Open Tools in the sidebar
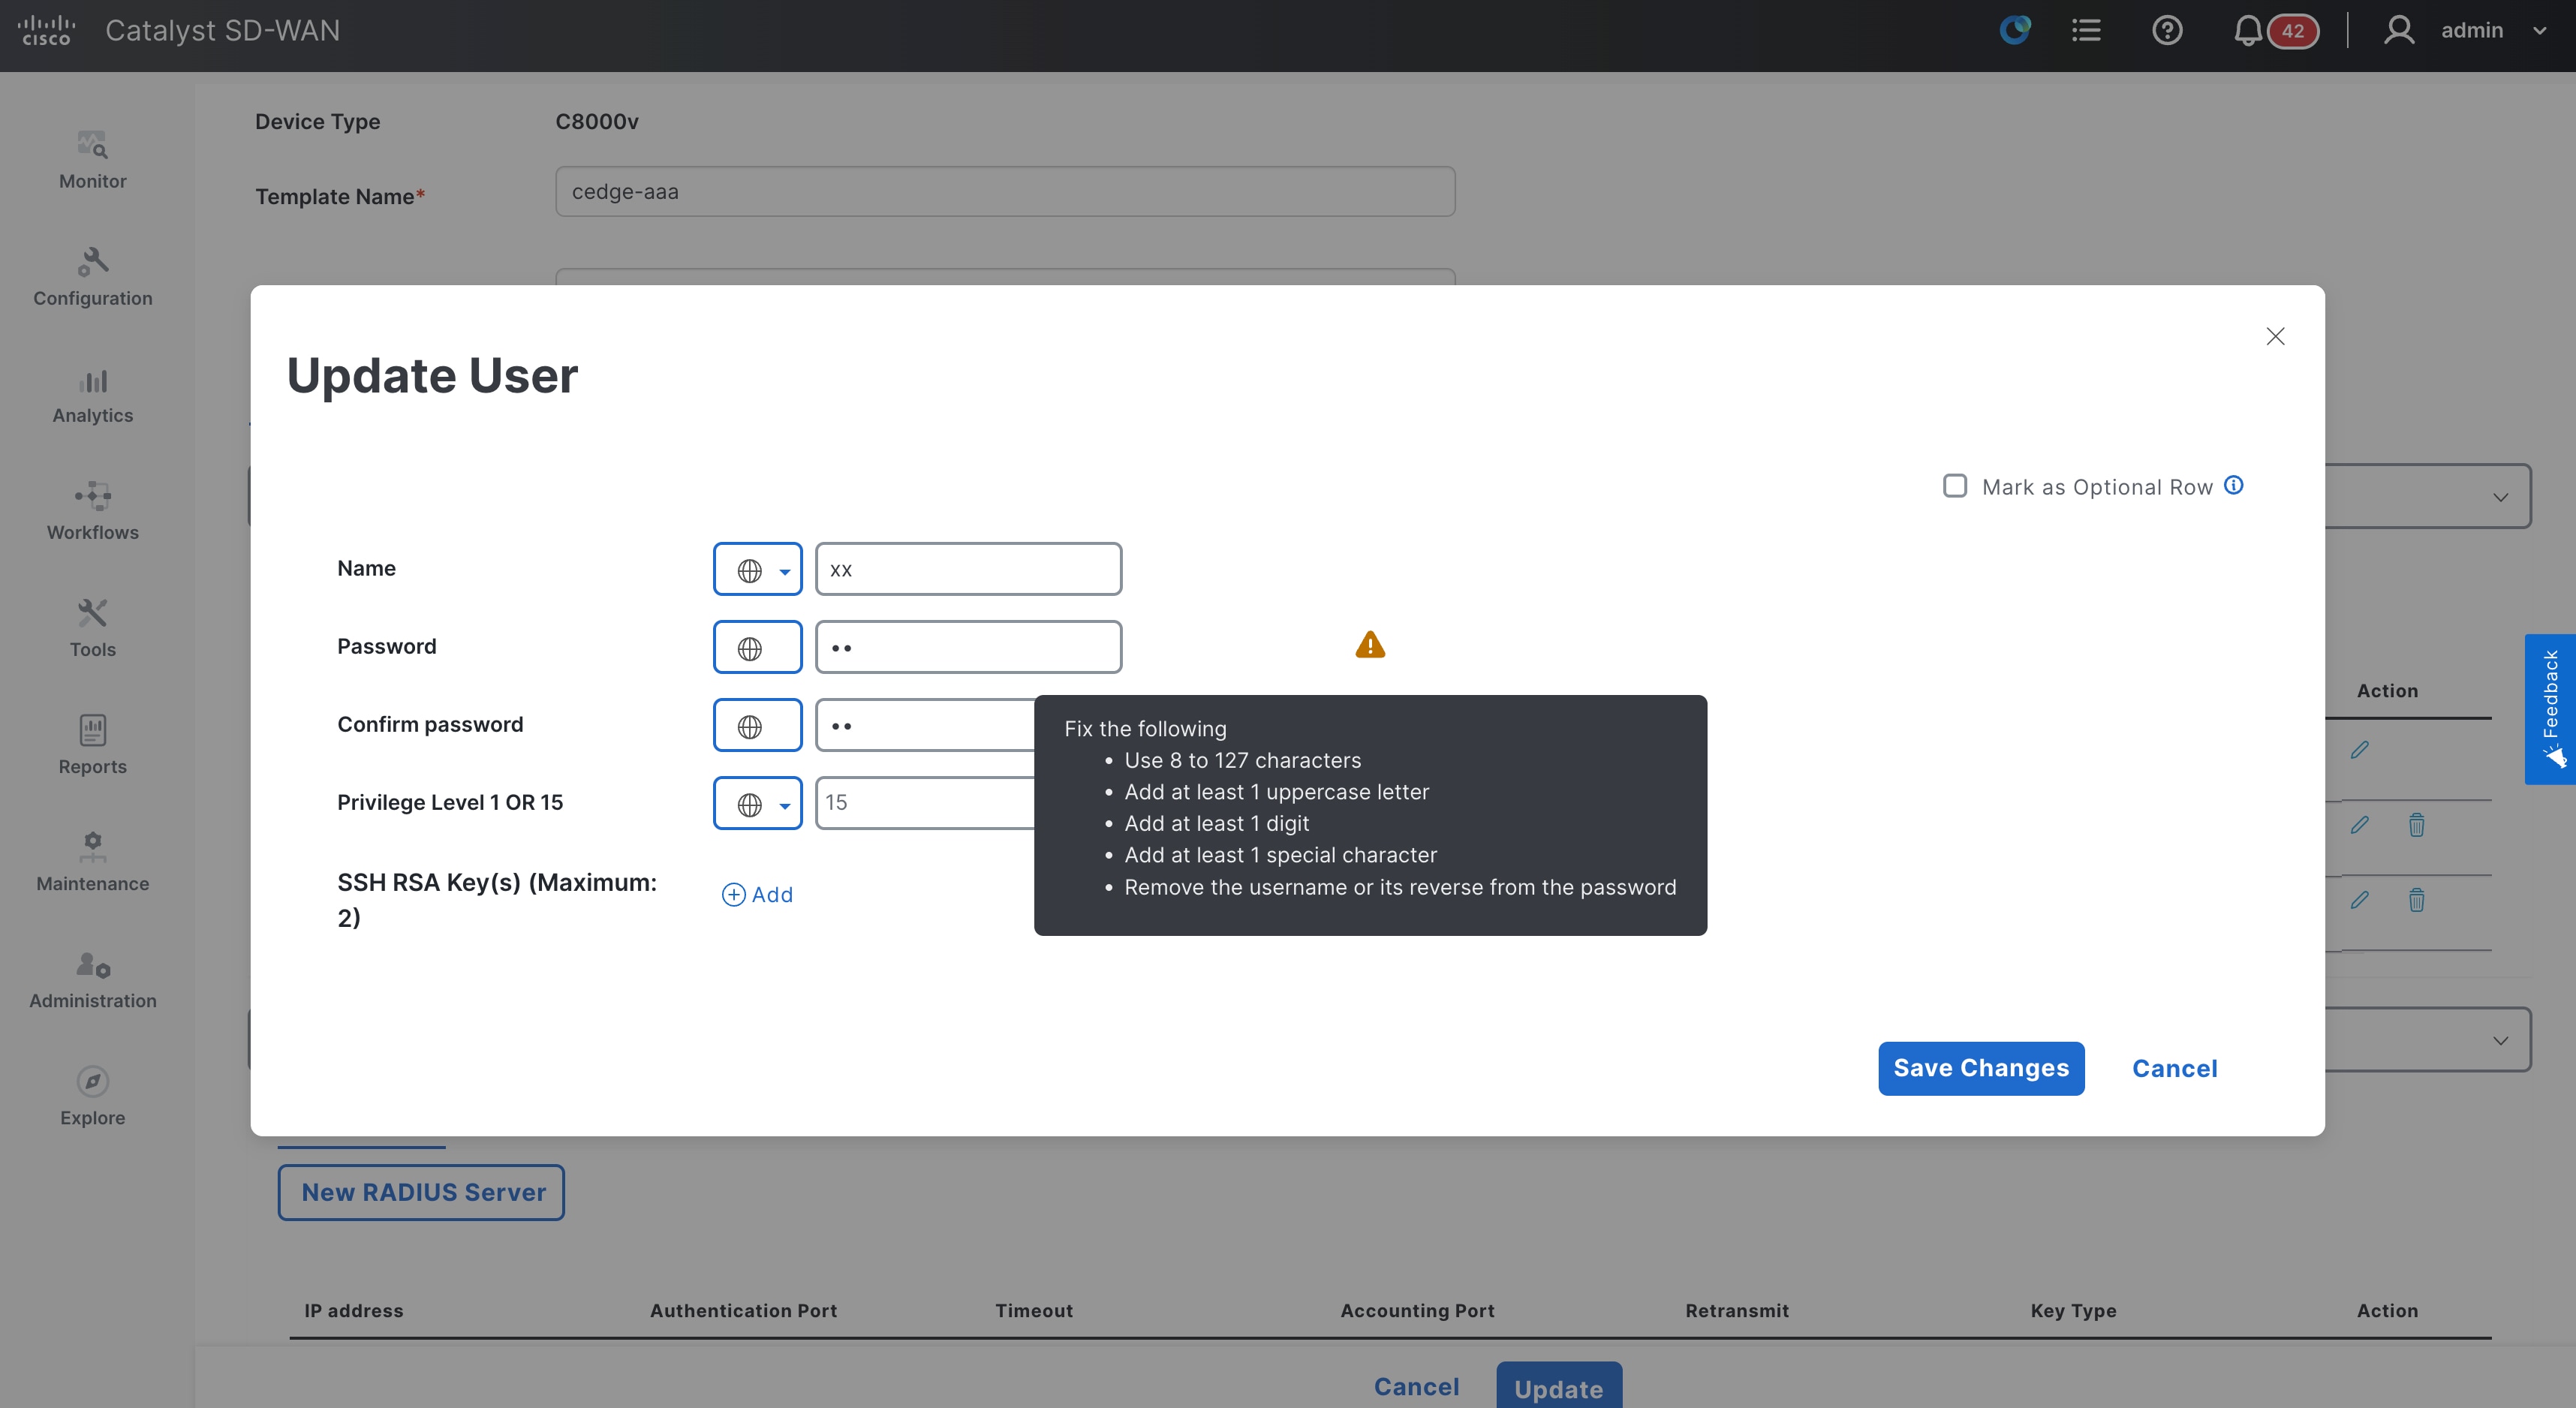The image size is (2576, 1408). [92, 628]
